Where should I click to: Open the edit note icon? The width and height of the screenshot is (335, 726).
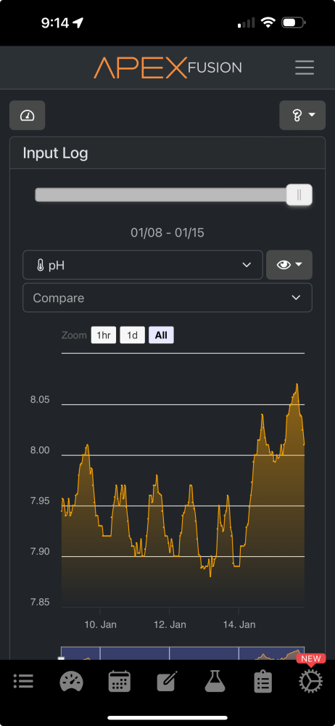pyautogui.click(x=167, y=681)
